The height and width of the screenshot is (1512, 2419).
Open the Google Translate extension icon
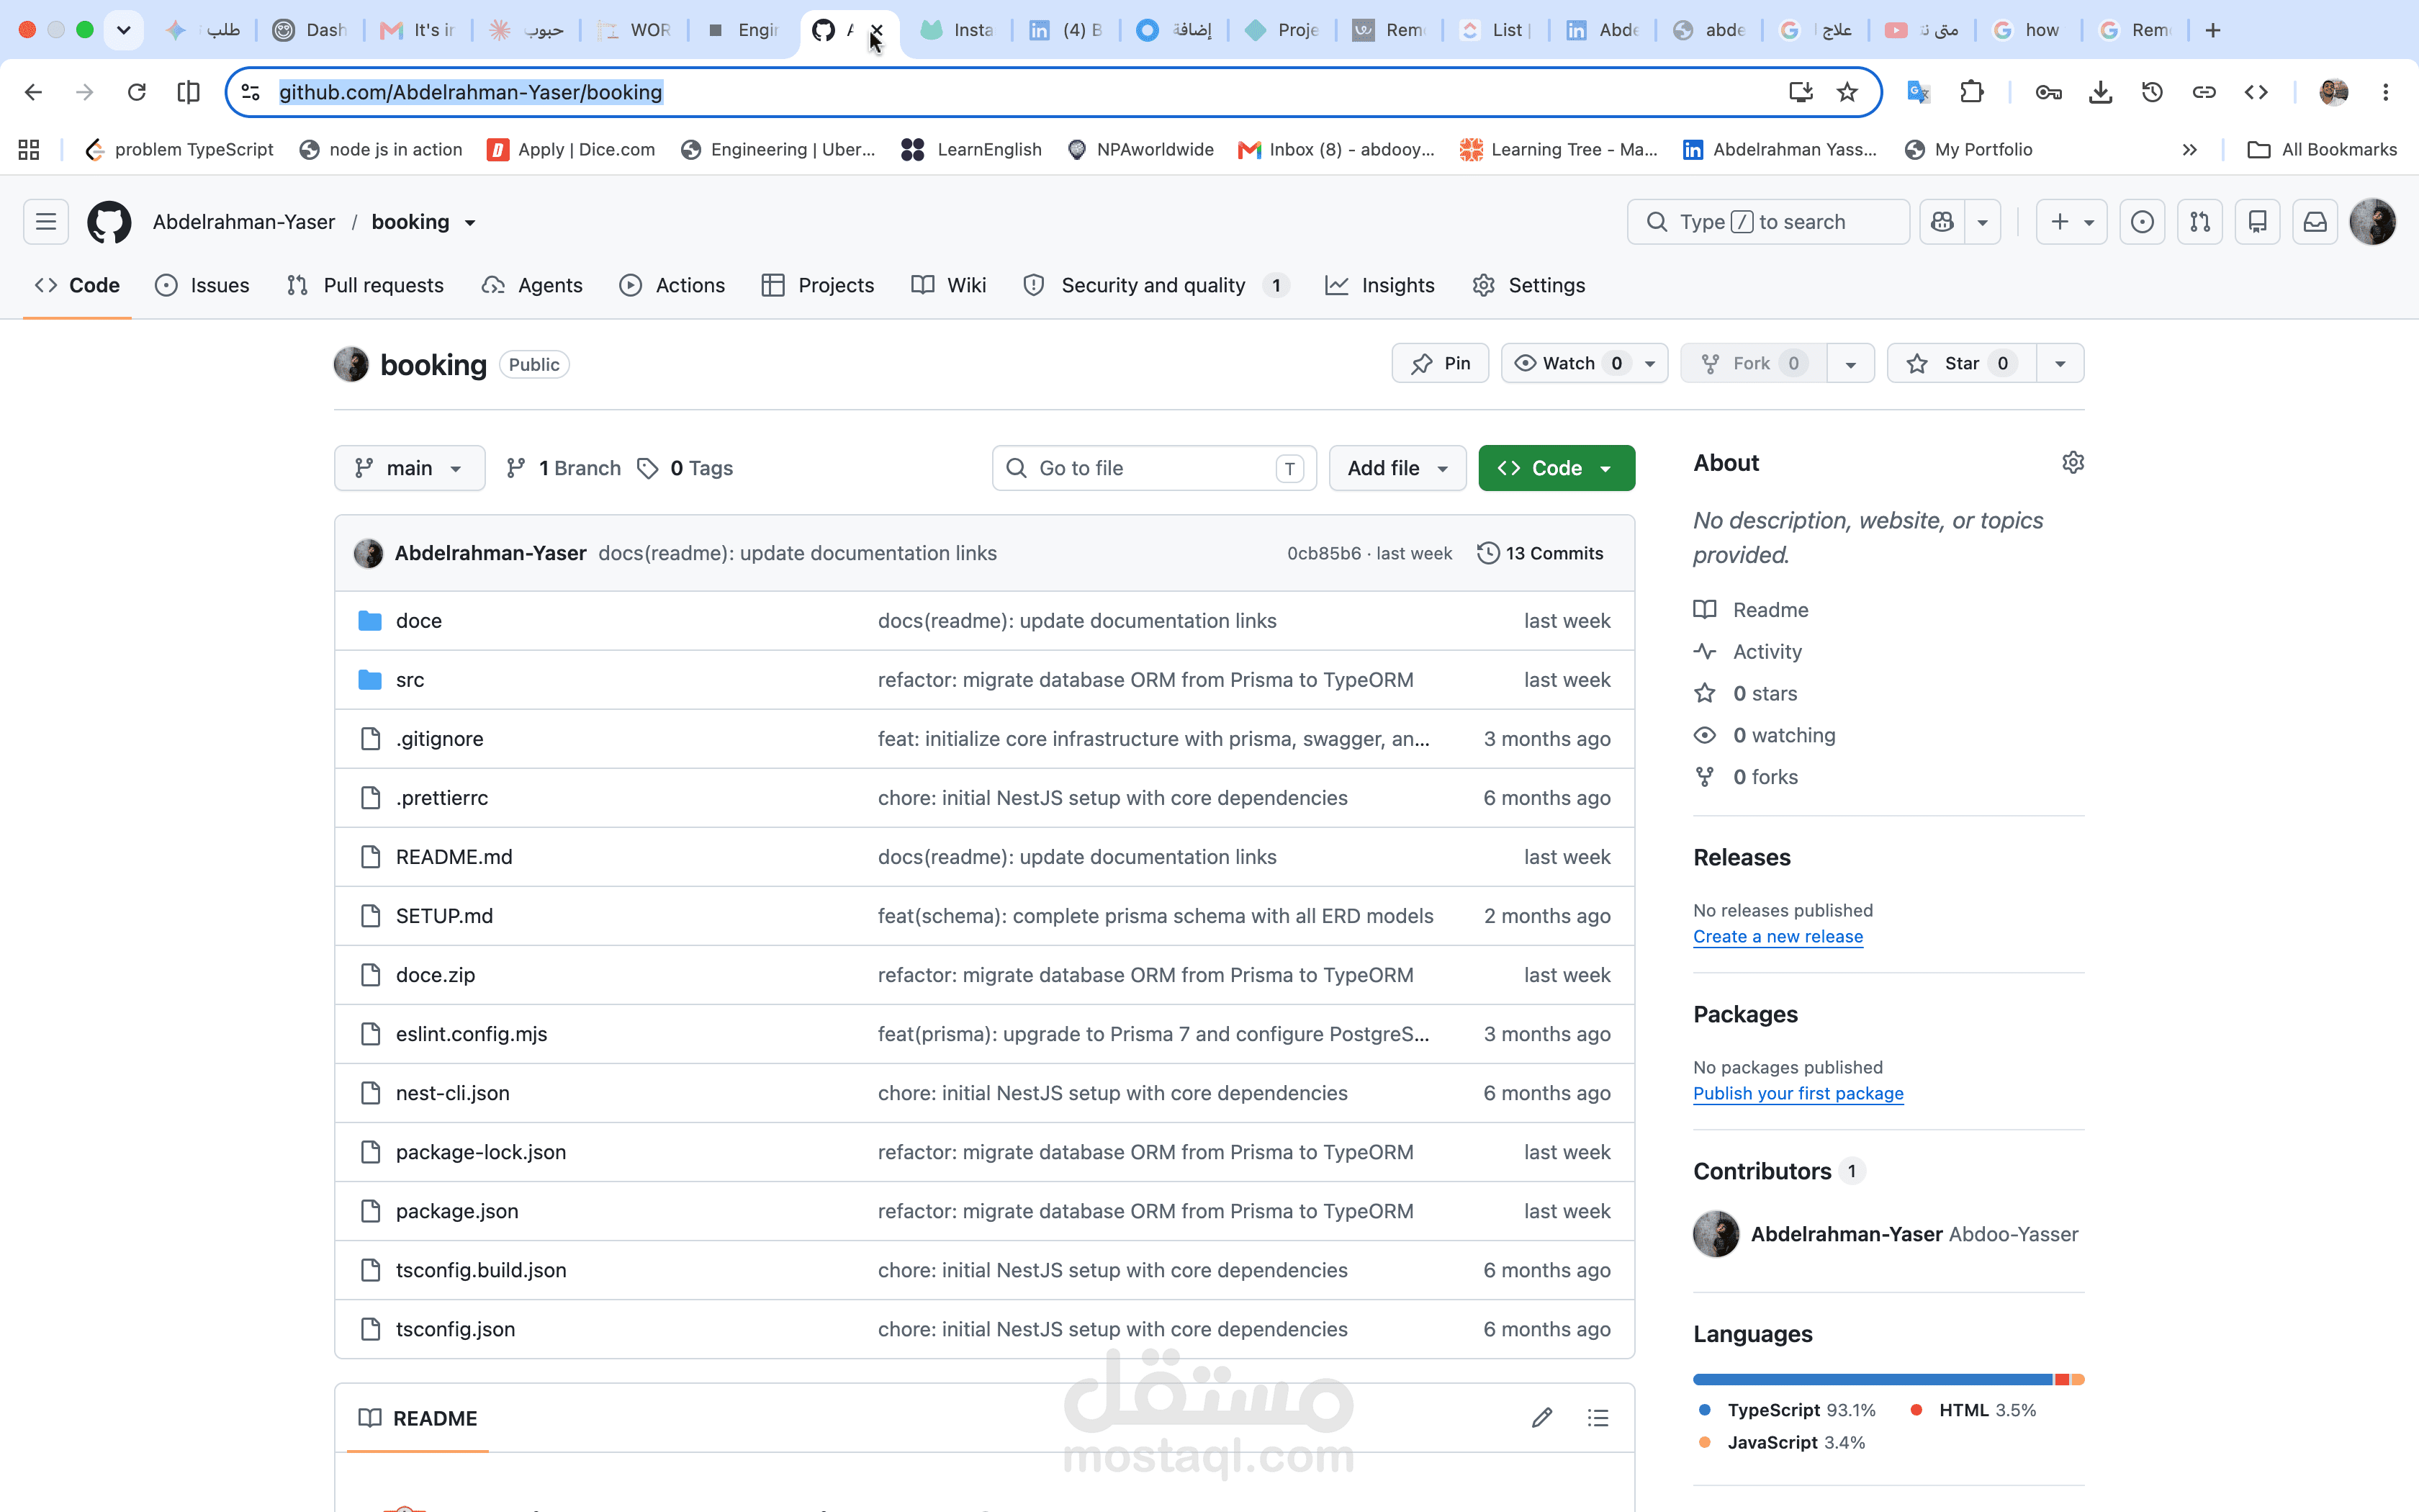click(1918, 92)
